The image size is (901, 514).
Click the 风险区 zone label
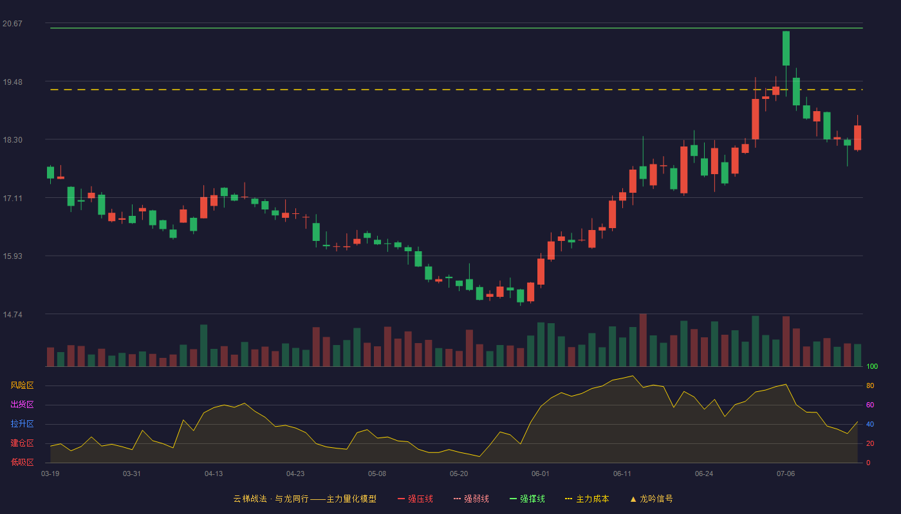[x=23, y=385]
